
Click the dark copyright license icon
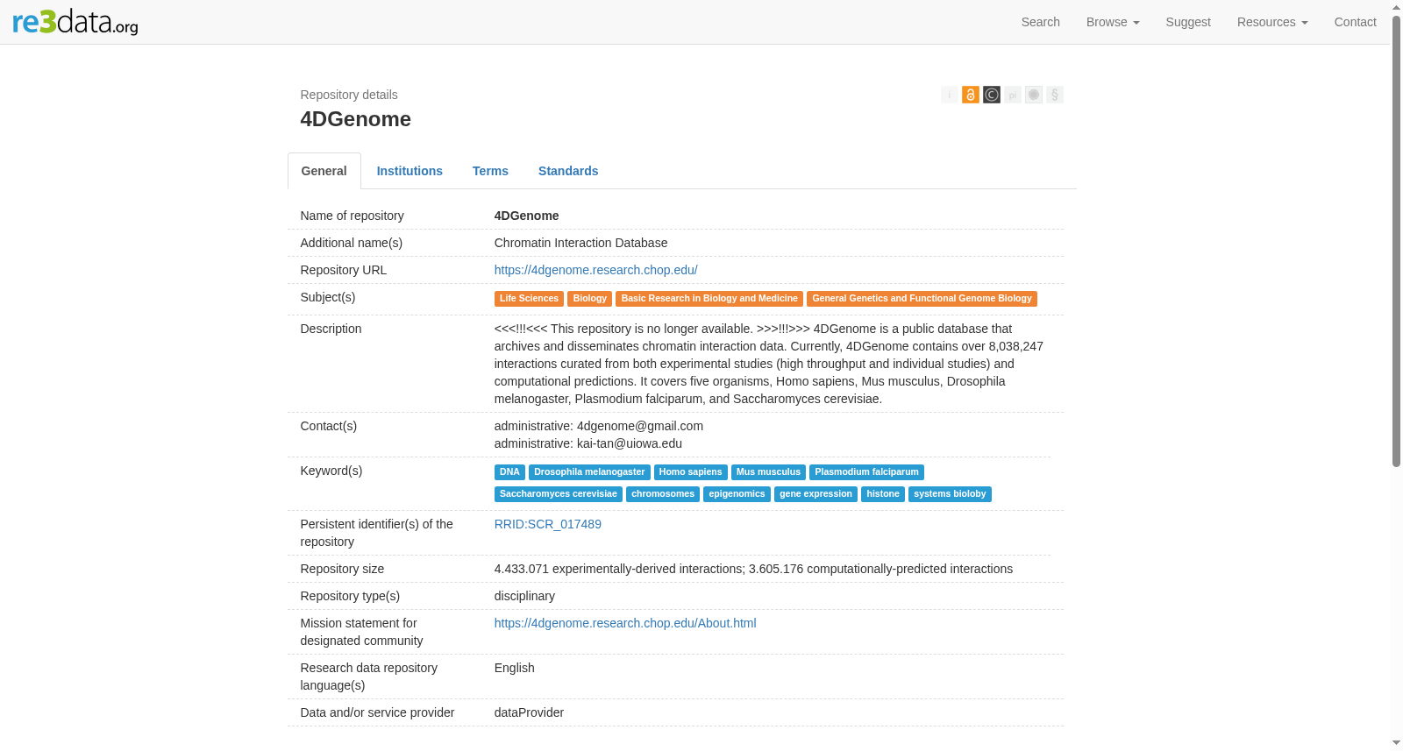pyautogui.click(x=992, y=95)
